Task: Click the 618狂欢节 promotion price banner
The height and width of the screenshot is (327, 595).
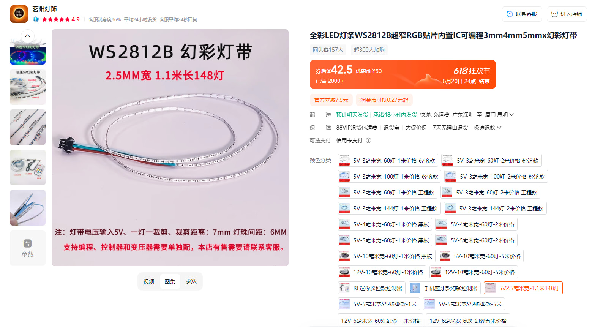Action: click(403, 74)
